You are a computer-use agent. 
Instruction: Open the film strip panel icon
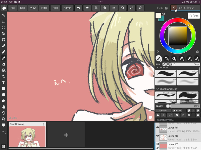4,146
